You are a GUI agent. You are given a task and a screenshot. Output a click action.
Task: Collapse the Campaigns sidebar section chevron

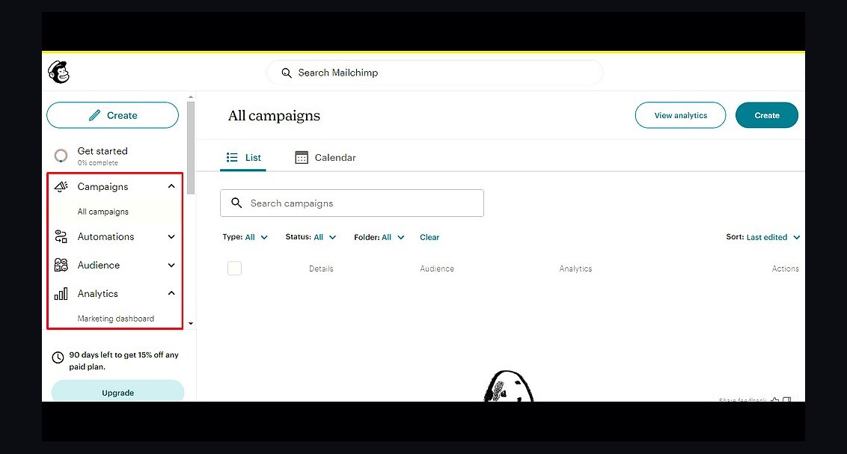coord(171,186)
